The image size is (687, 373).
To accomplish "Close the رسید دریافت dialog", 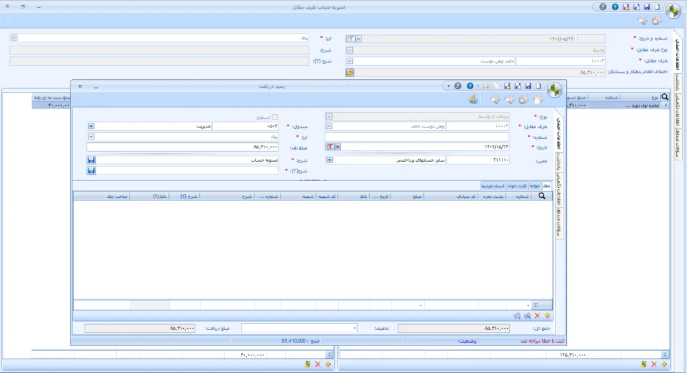I will point(81,87).
